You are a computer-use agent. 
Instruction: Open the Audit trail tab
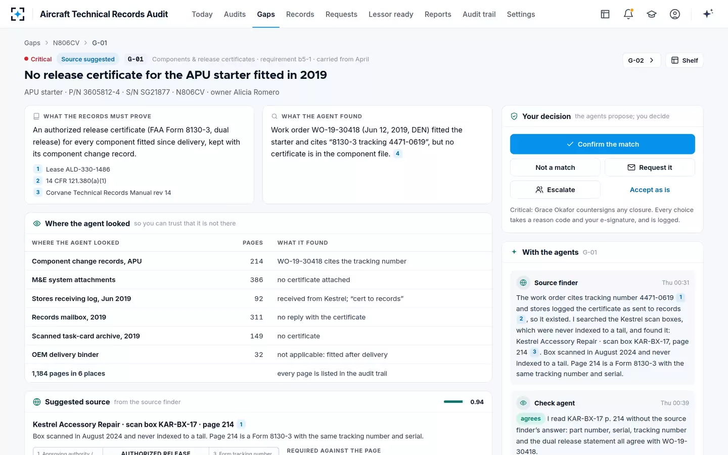click(x=479, y=14)
